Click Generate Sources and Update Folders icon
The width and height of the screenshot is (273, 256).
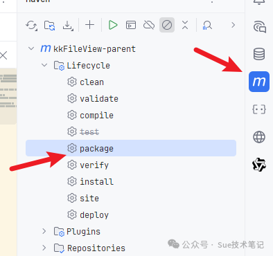[50, 25]
